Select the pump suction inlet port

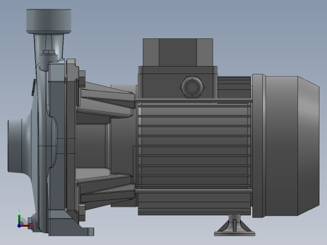pyautogui.click(x=14, y=146)
